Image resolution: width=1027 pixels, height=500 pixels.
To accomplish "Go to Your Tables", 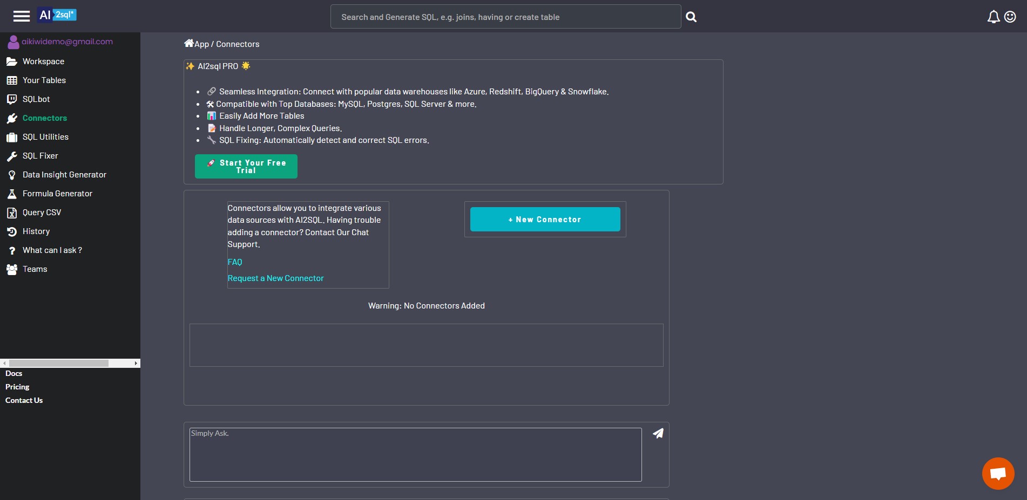I will (x=44, y=80).
